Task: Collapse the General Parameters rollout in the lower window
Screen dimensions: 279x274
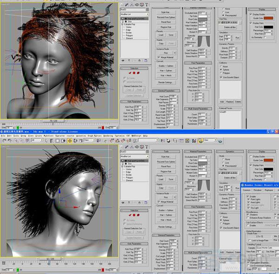Action: [x=166, y=235]
